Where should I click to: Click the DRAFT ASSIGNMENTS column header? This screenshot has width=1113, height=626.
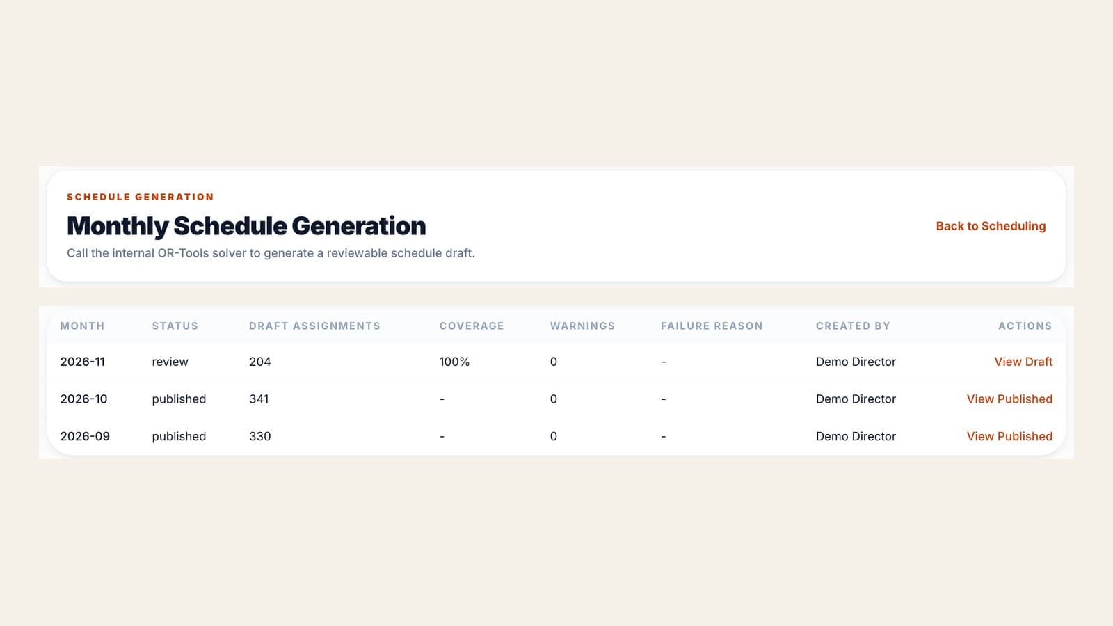(314, 326)
